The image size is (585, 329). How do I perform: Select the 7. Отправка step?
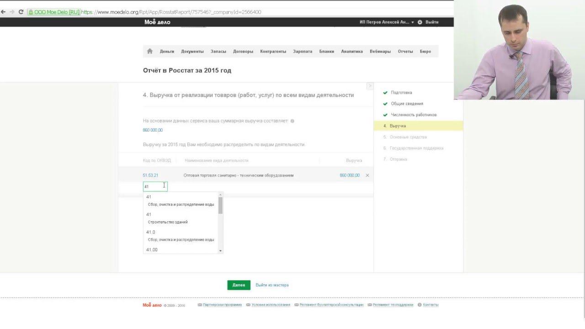pyautogui.click(x=395, y=159)
